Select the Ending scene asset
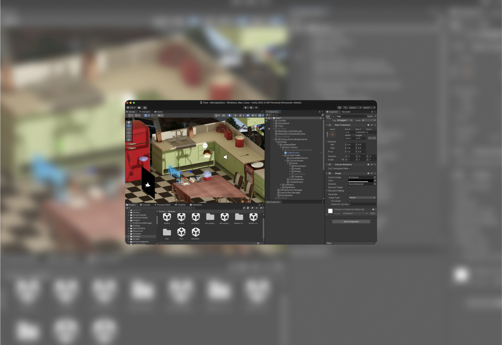Viewport: 502px width, 345px height. click(181, 218)
